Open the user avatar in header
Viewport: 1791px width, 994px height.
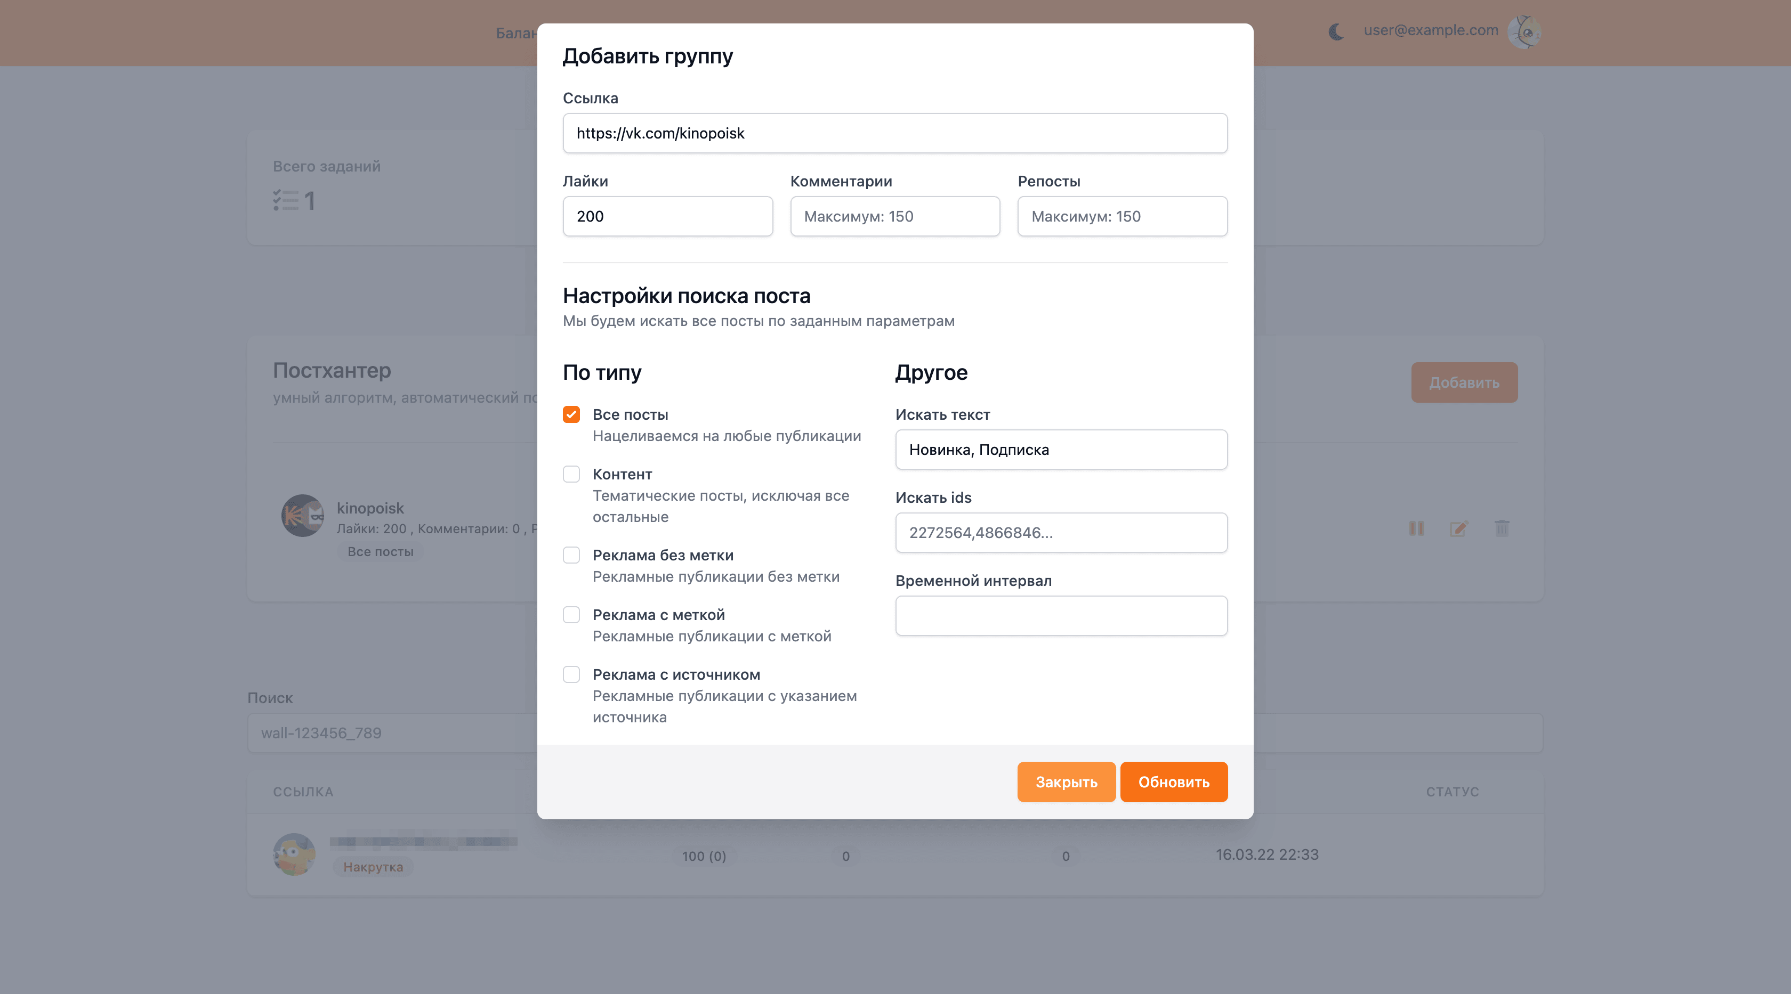tap(1524, 32)
